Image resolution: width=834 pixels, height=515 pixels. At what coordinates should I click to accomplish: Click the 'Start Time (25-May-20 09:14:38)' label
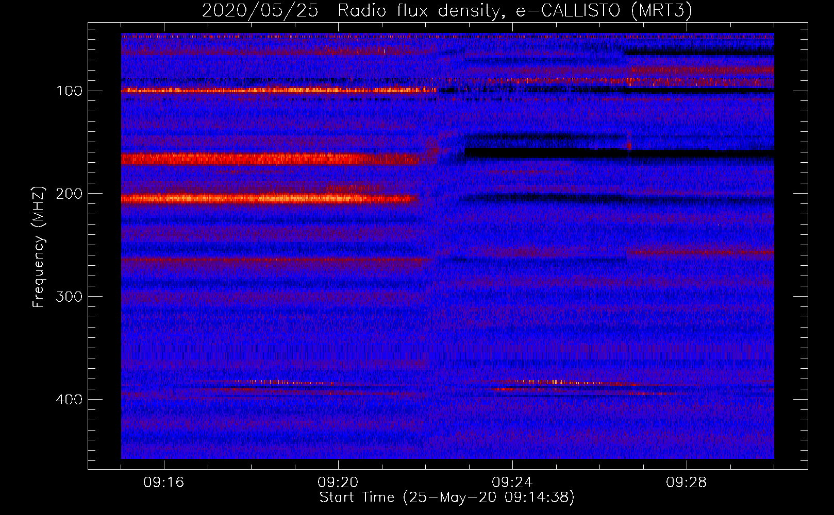click(x=447, y=497)
